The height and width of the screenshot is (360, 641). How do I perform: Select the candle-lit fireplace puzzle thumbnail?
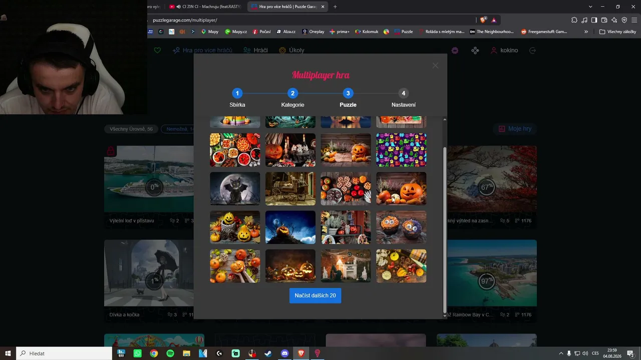coord(346,266)
